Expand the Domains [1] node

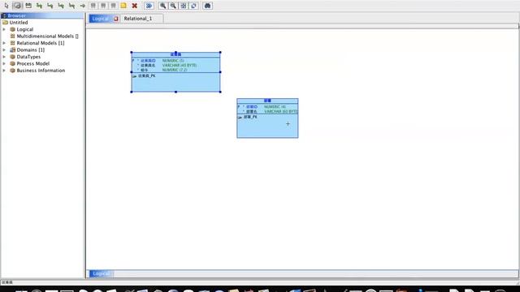click(x=4, y=50)
